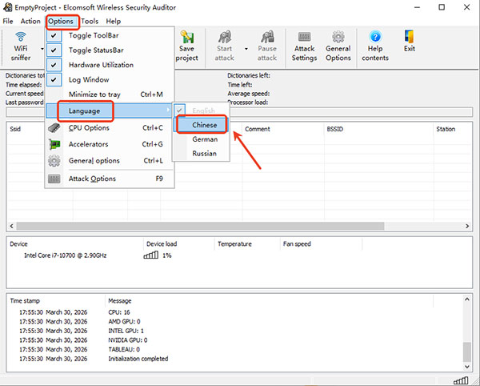Viewport: 480px width, 386px height.
Task: Click the BSSID column header
Action: [379, 129]
